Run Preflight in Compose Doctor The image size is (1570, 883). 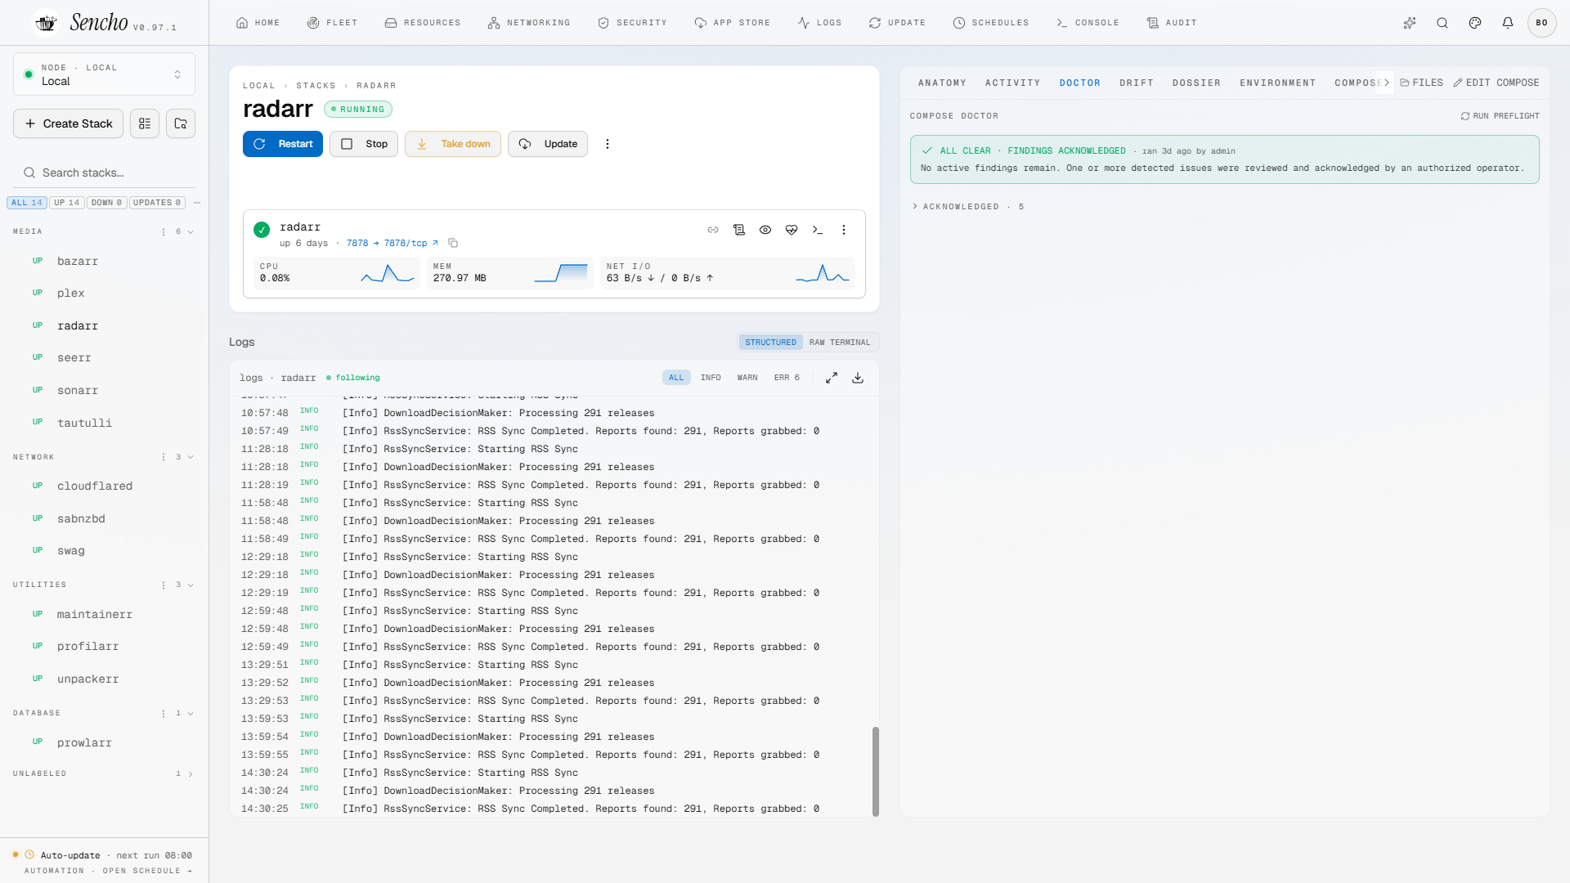[1500, 116]
